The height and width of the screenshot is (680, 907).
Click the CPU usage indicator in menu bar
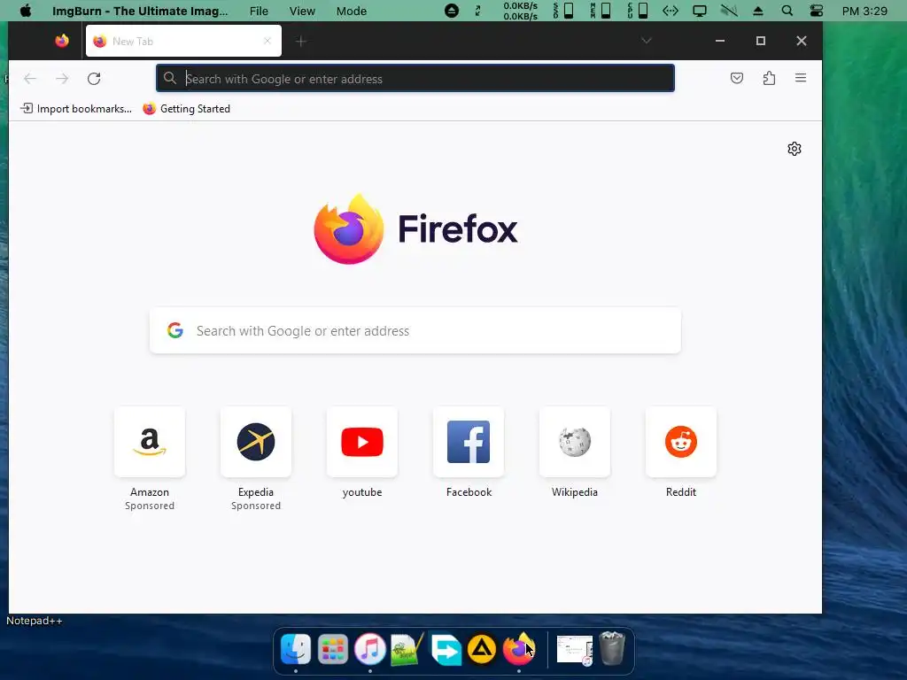[x=638, y=11]
